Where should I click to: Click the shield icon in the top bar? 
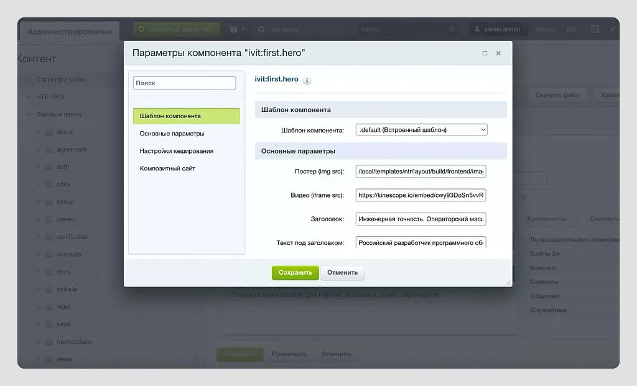(x=141, y=29)
